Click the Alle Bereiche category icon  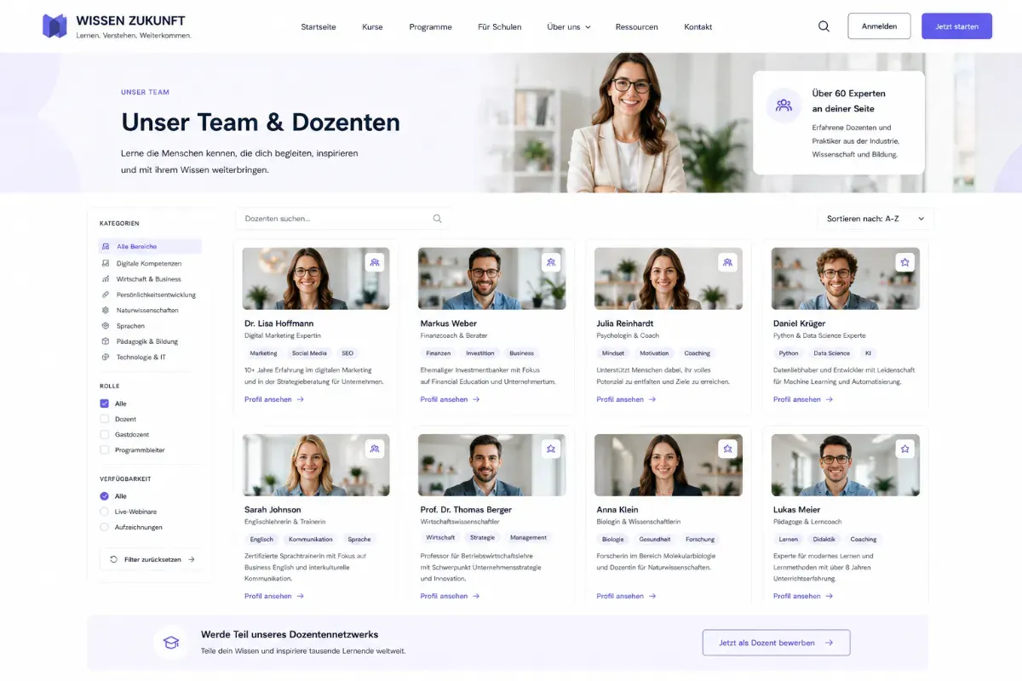pos(106,247)
